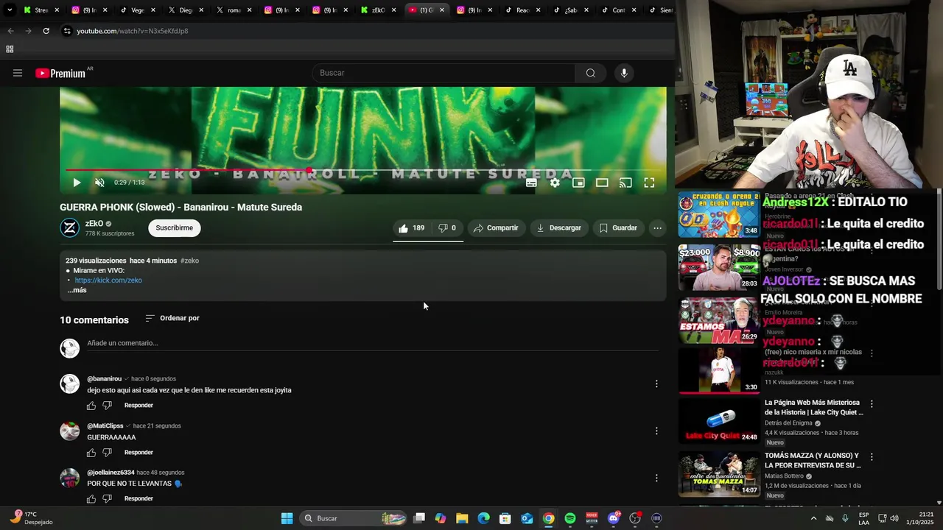The height and width of the screenshot is (530, 943).
Task: Dislike the @bananirou comment
Action: pyautogui.click(x=107, y=406)
